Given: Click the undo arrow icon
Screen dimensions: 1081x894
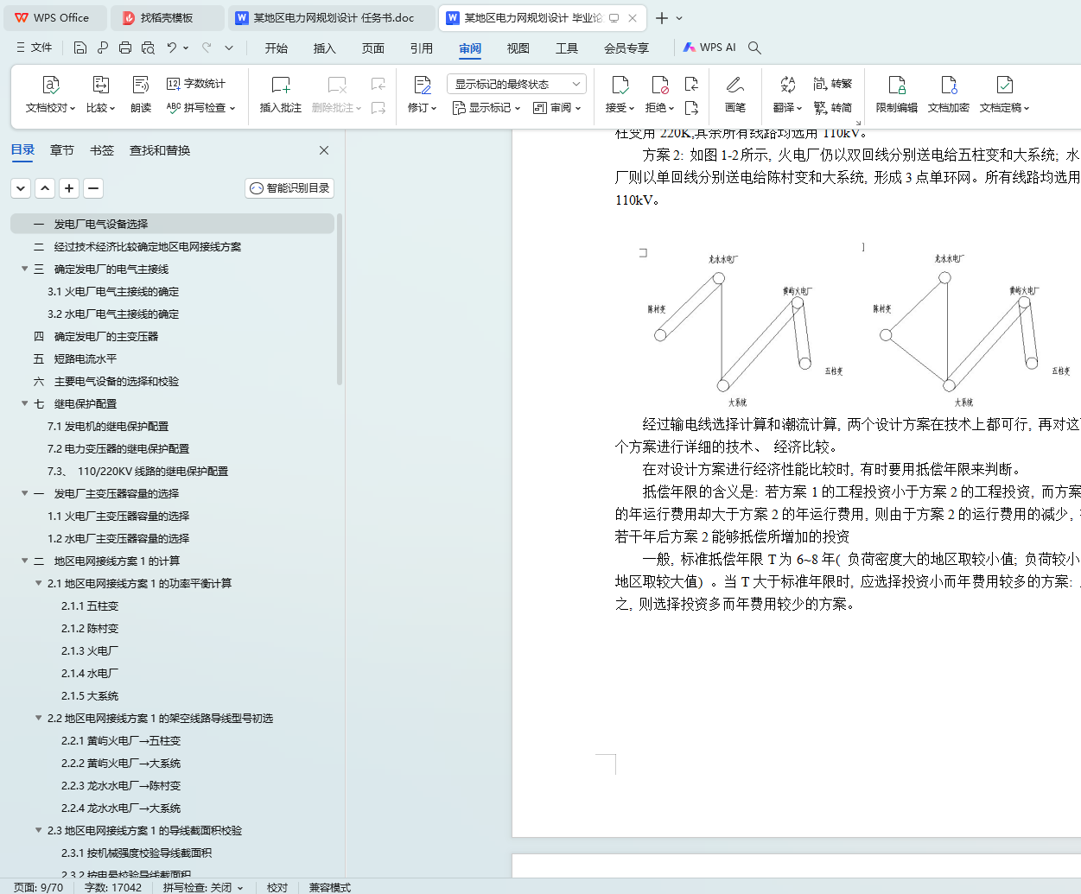Looking at the screenshot, I should [x=172, y=48].
